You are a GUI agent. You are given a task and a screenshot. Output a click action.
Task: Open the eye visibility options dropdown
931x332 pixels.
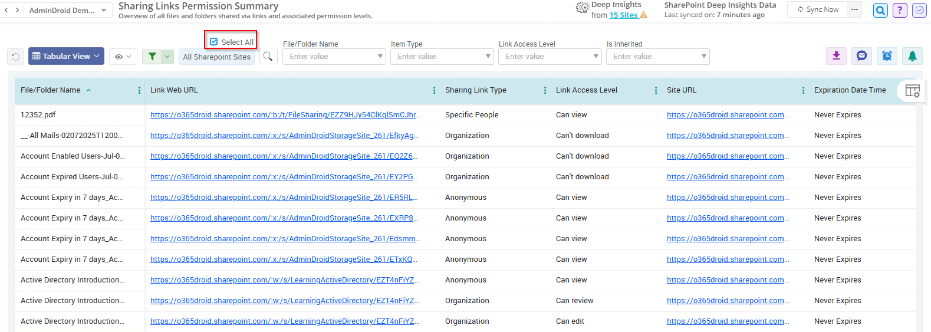coord(123,57)
